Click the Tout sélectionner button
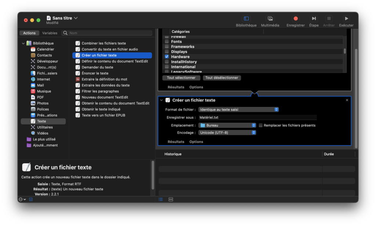376x226 pixels. click(181, 78)
